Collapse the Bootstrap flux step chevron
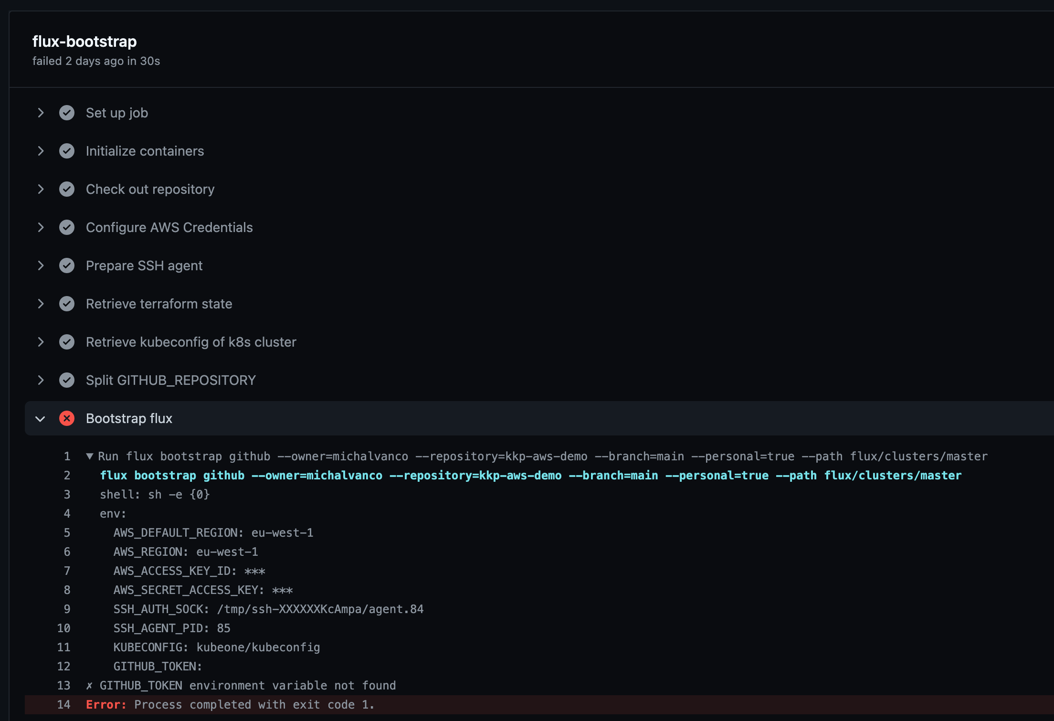This screenshot has height=721, width=1054. click(x=41, y=419)
